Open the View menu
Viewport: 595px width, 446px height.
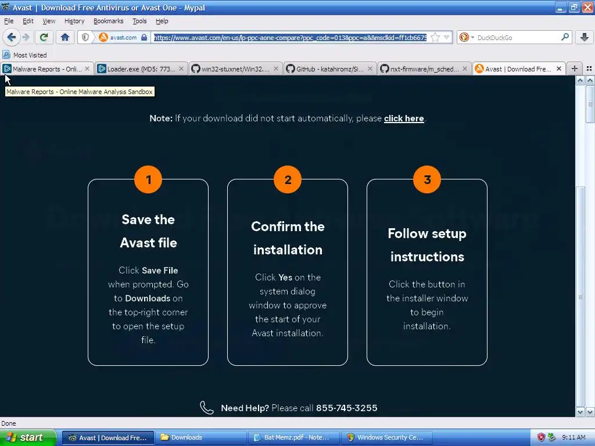[49, 21]
